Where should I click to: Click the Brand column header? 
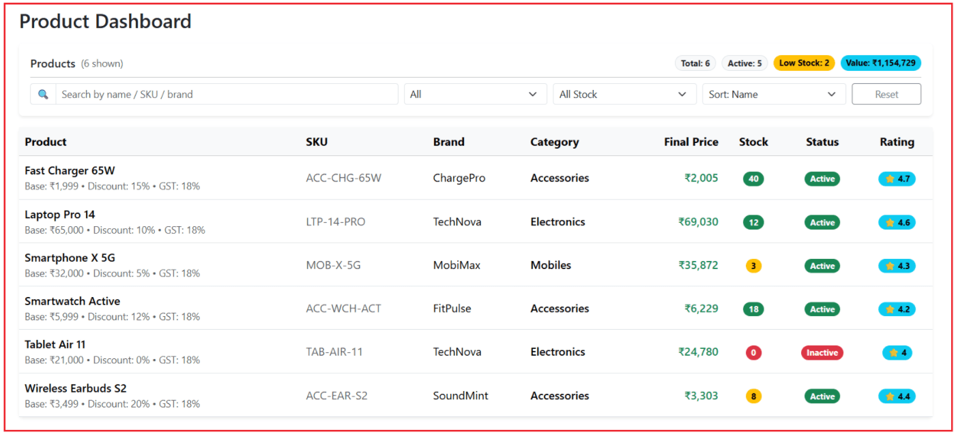coord(449,142)
